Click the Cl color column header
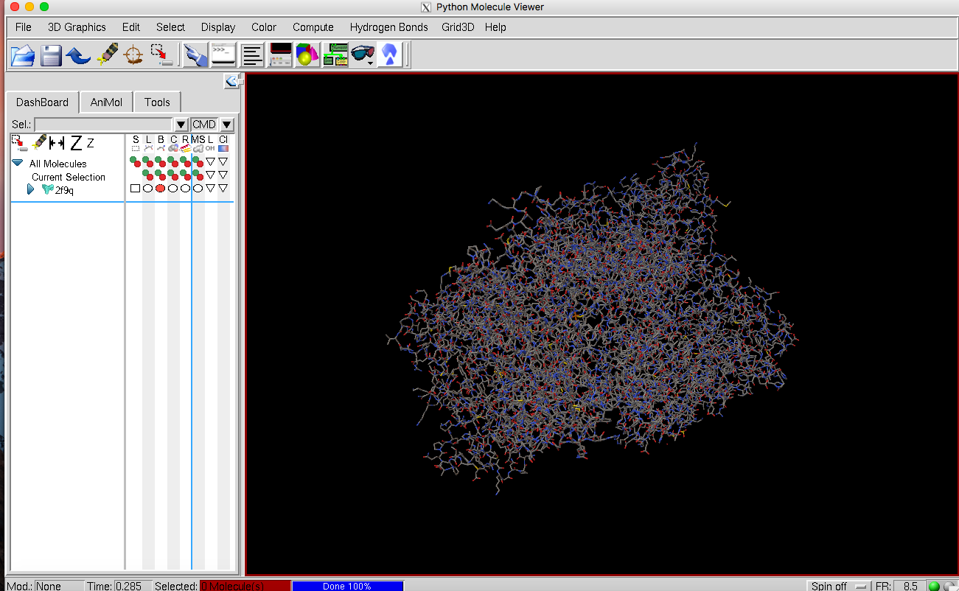Image resolution: width=959 pixels, height=591 pixels. pos(223,143)
